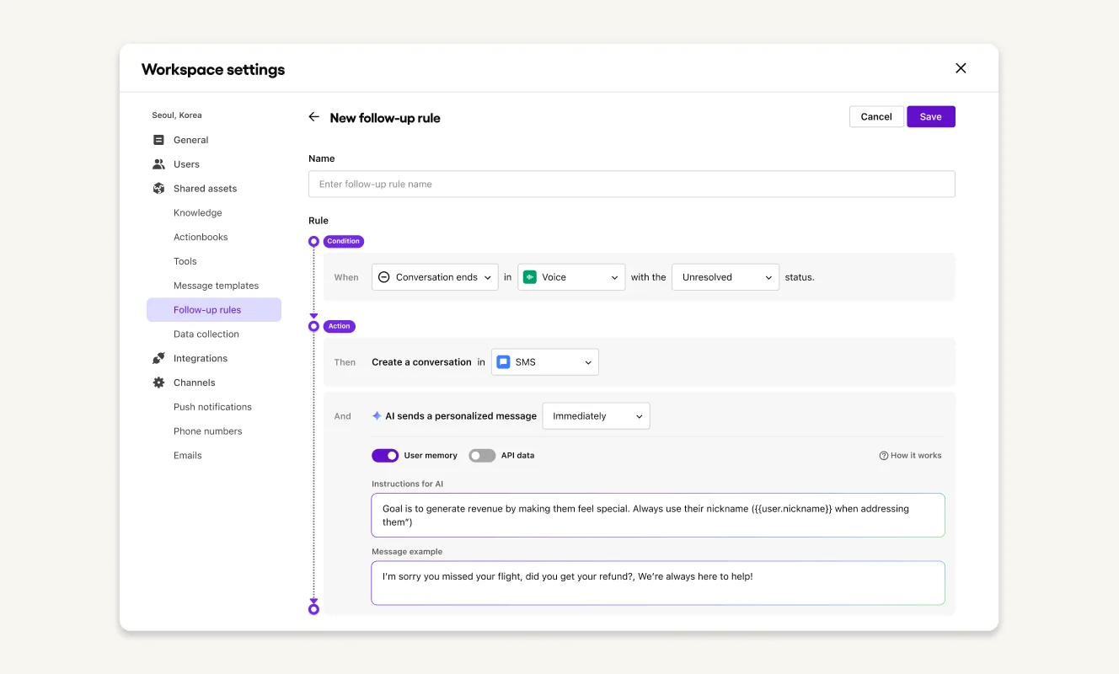Viewport: 1119px width, 674px height.
Task: Click the Integrations plug icon
Action: (158, 358)
